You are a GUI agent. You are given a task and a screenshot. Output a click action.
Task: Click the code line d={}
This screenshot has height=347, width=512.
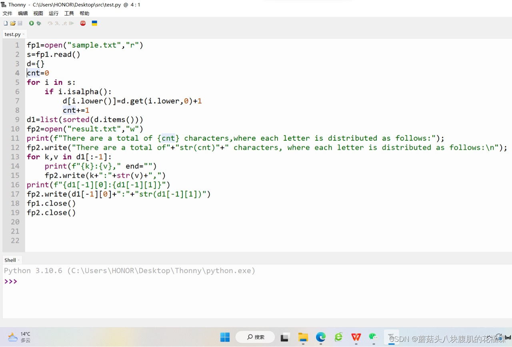click(x=36, y=64)
